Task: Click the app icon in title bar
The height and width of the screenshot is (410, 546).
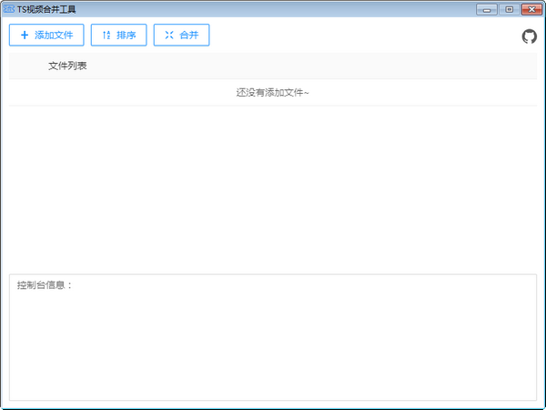Action: click(x=9, y=9)
